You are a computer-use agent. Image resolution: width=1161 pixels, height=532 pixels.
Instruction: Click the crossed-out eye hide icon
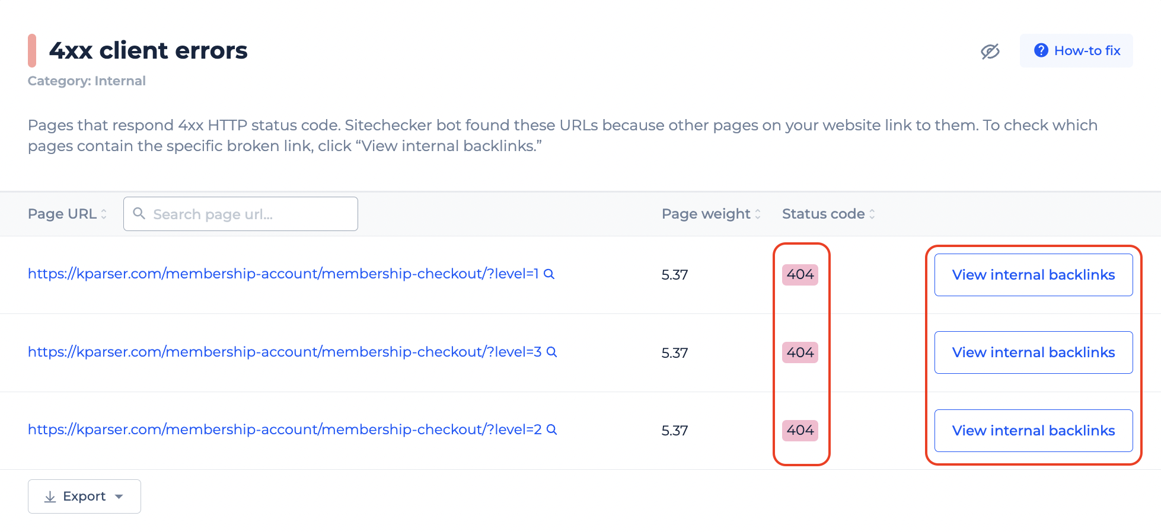[x=990, y=52]
